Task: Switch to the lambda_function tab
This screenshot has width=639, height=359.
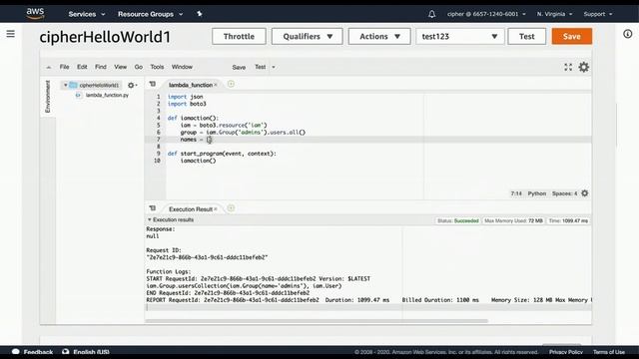Action: [191, 85]
